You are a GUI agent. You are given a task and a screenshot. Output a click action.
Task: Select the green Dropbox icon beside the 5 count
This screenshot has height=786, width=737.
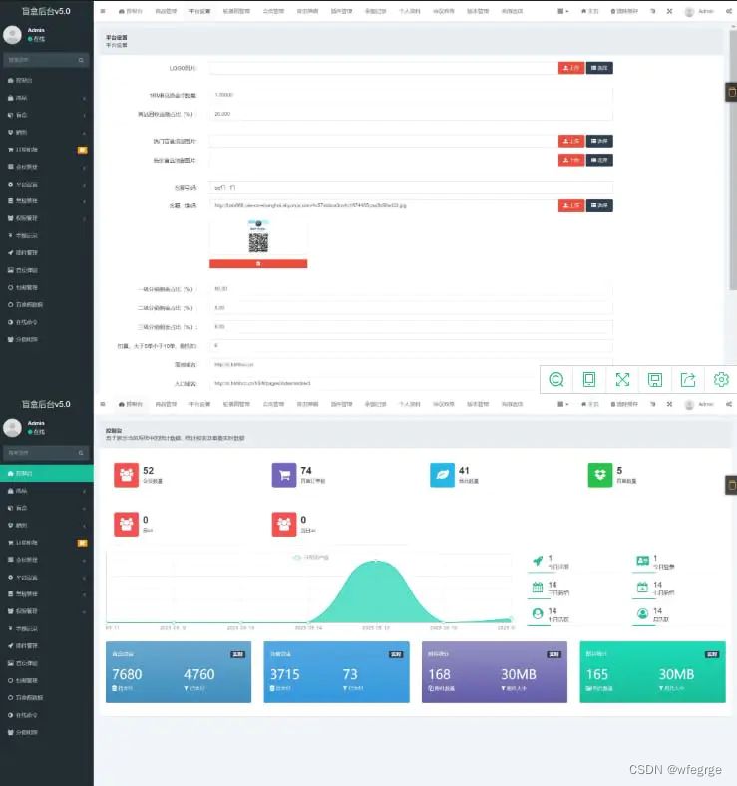pos(601,475)
